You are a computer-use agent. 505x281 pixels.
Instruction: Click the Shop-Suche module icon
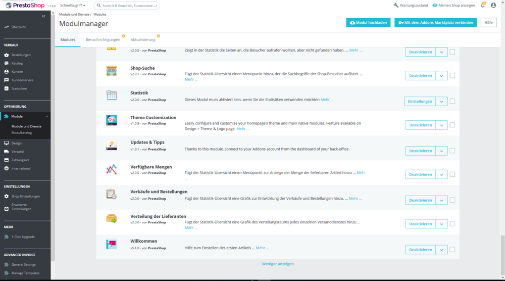pyautogui.click(x=112, y=71)
